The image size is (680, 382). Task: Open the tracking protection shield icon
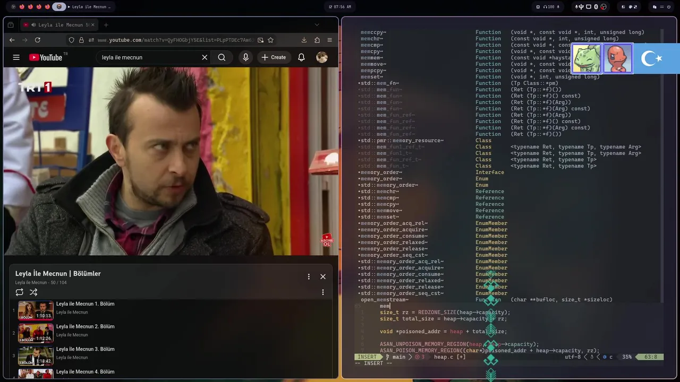pos(71,40)
